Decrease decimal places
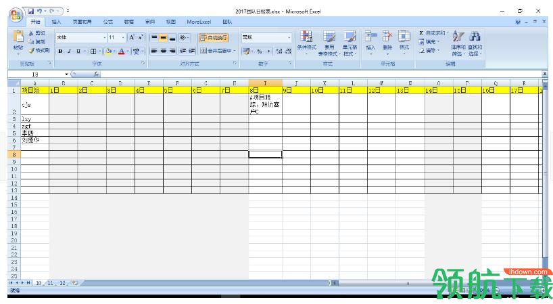The width and height of the screenshot is (553, 304). coord(288,51)
